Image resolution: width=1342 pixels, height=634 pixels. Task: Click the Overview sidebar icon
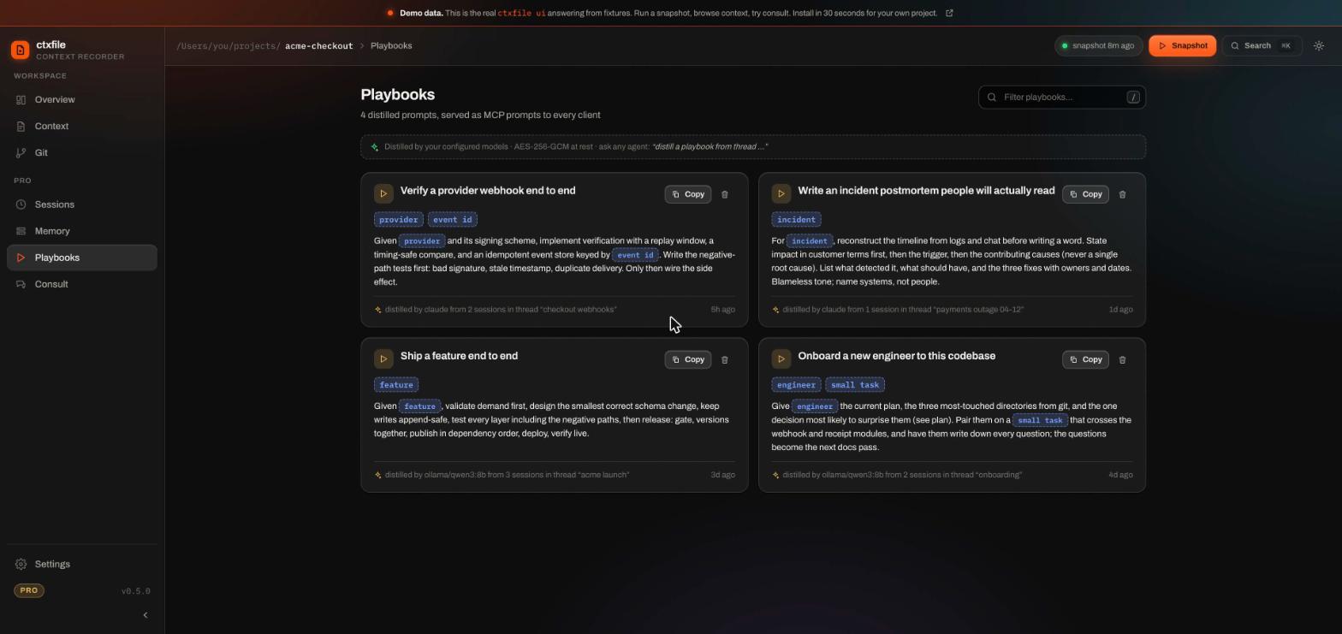(x=21, y=99)
